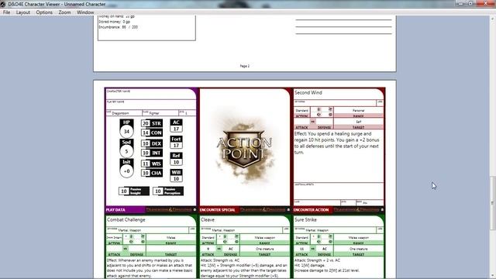
Task: Click the STR 20 ability score
Action: [152, 123]
